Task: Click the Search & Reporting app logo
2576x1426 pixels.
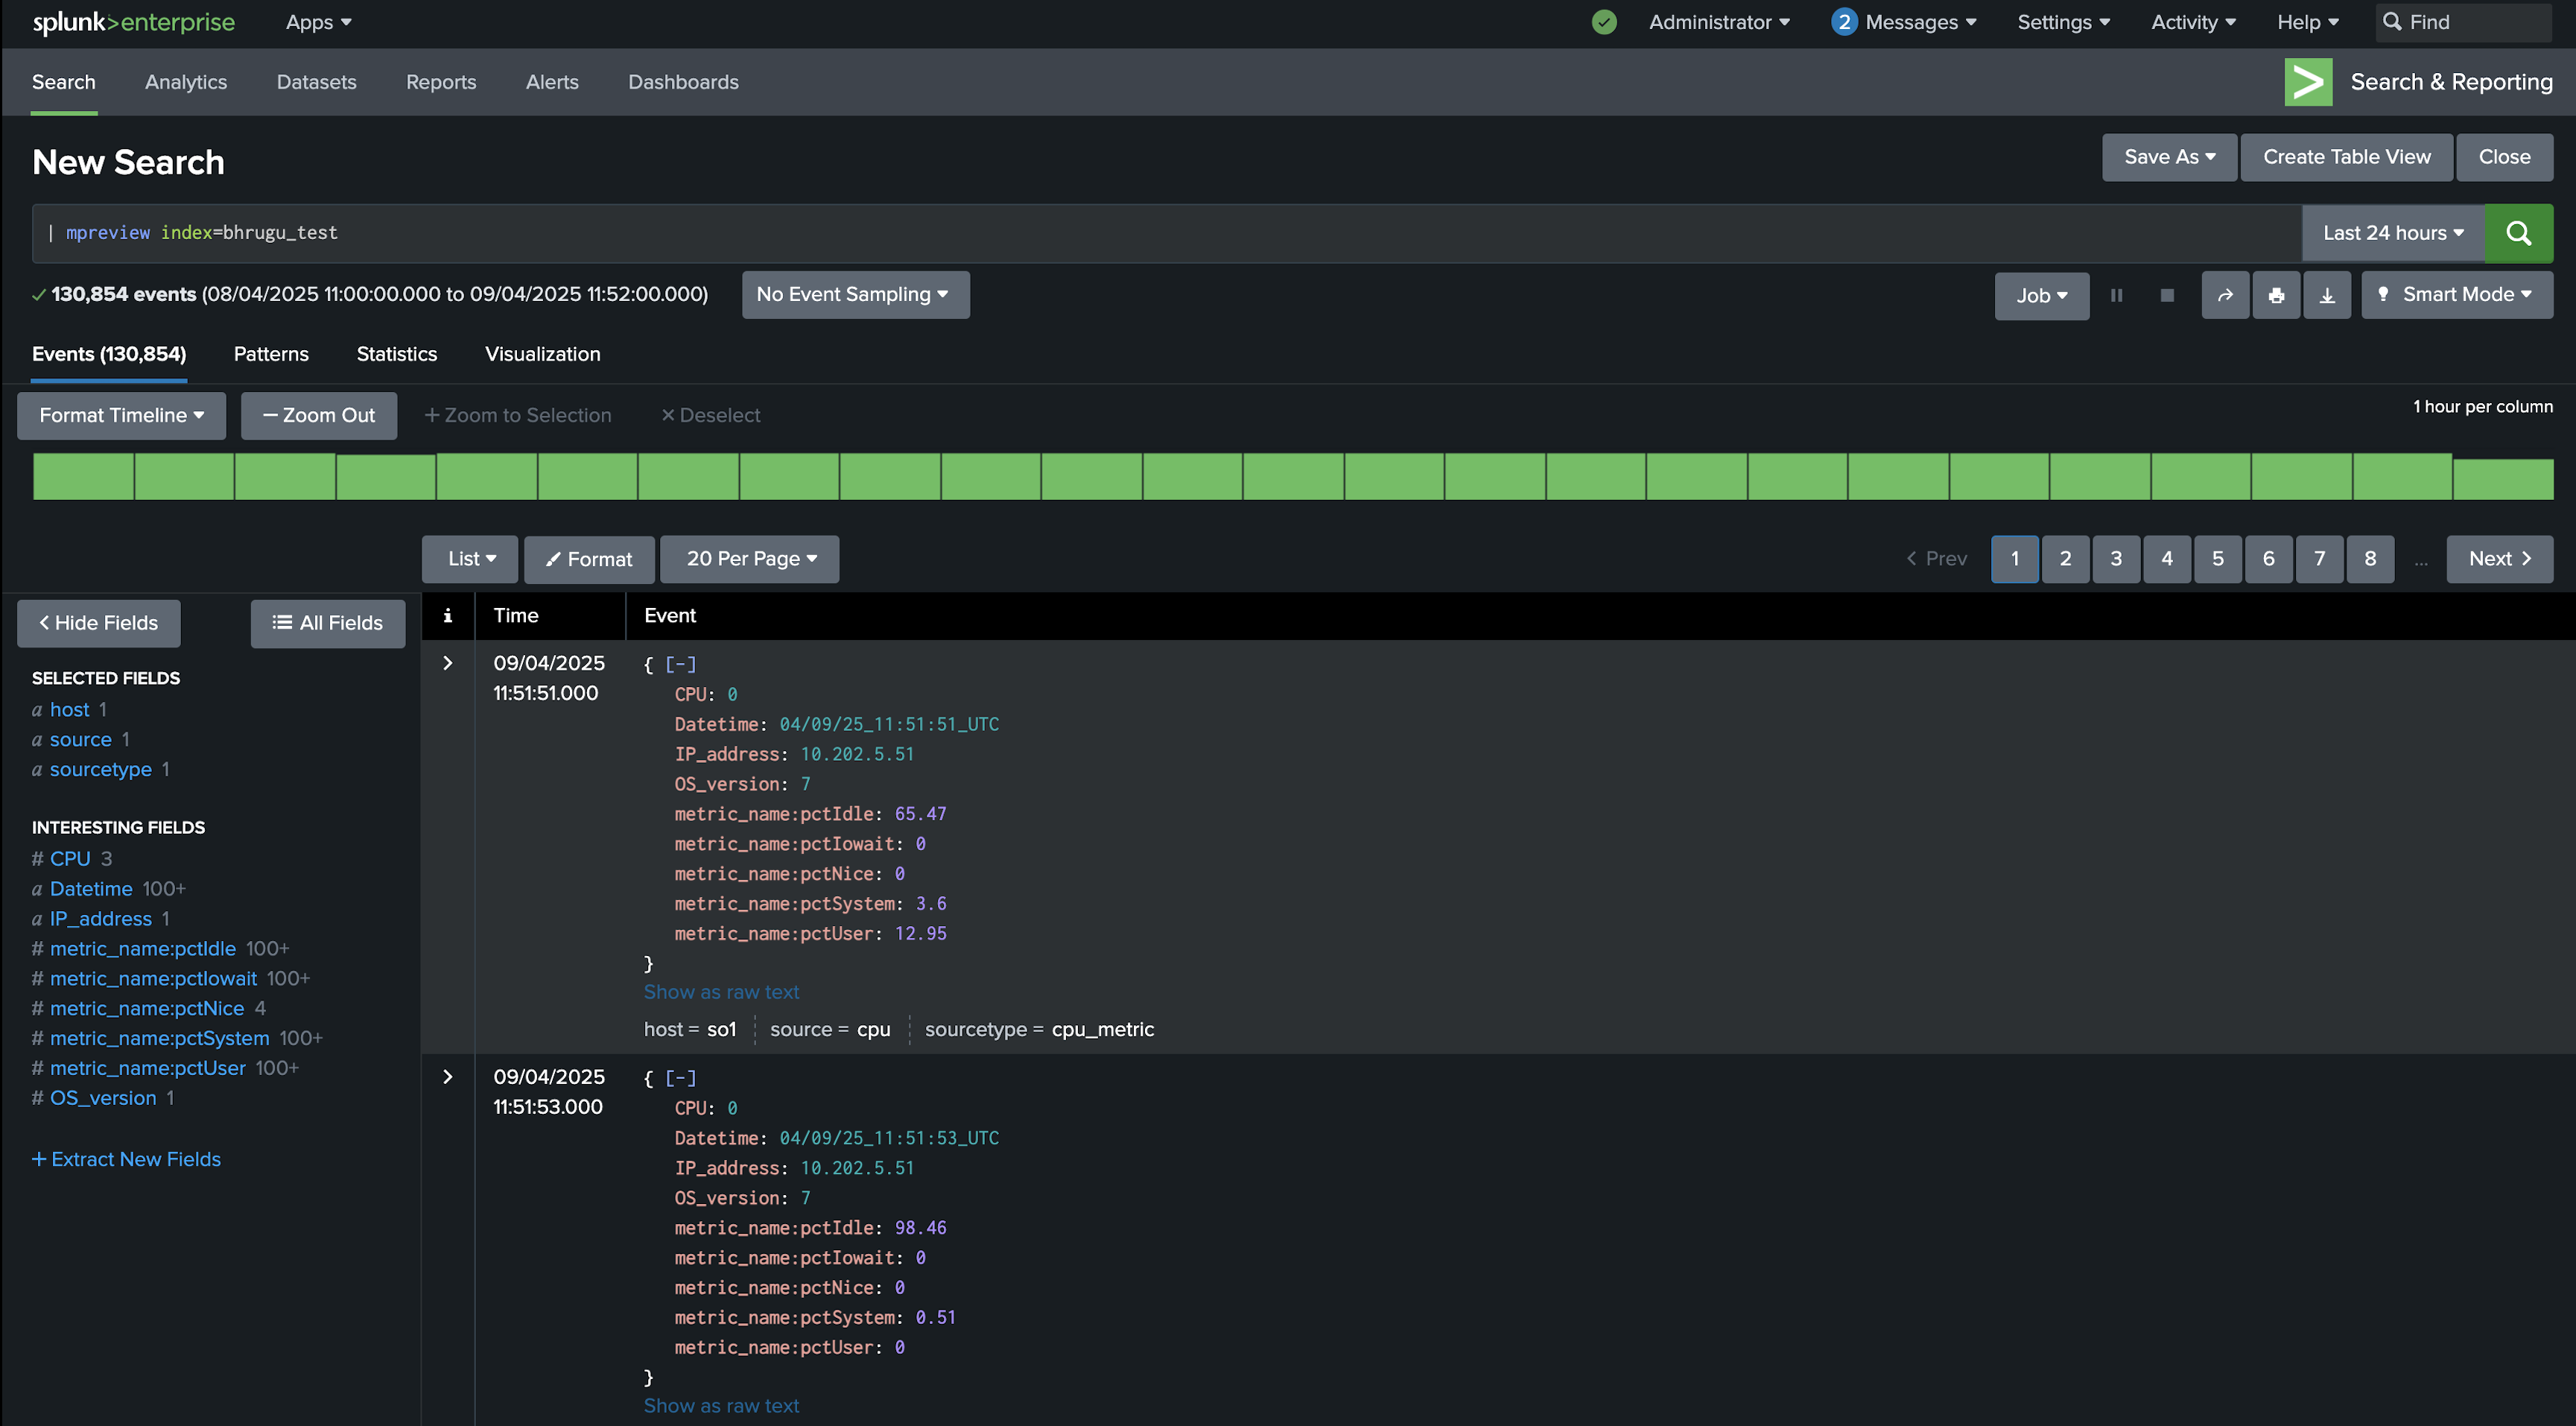Action: tap(2308, 82)
